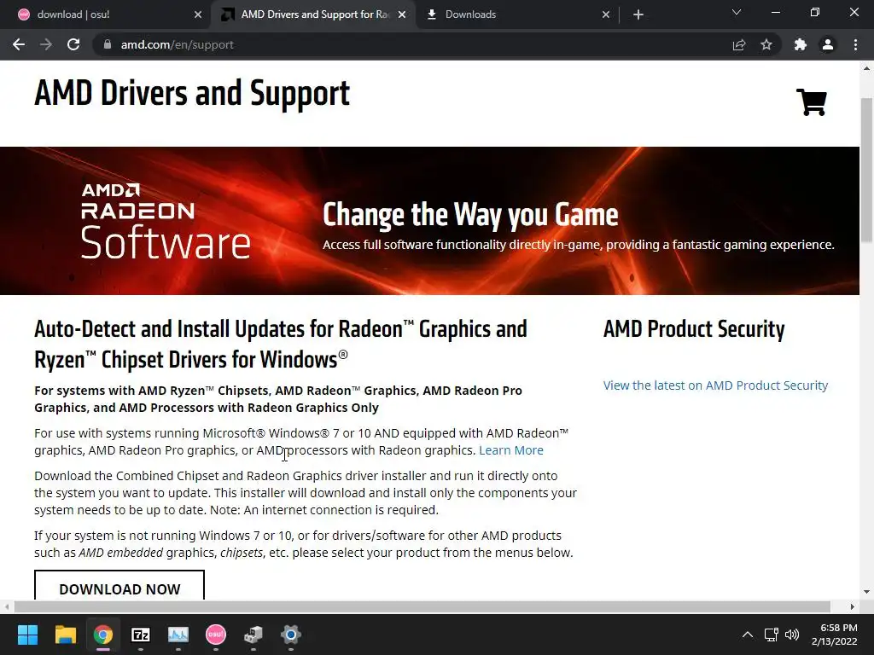
Task: Share this page via share icon
Action: pyautogui.click(x=739, y=44)
